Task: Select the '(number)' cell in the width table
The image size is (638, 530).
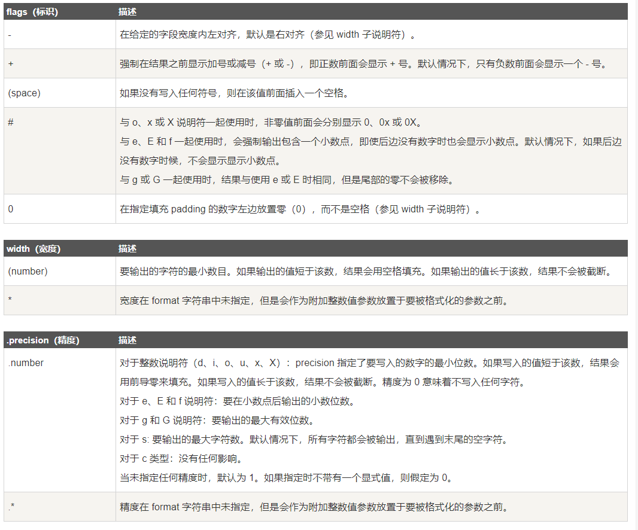Action: (23, 271)
